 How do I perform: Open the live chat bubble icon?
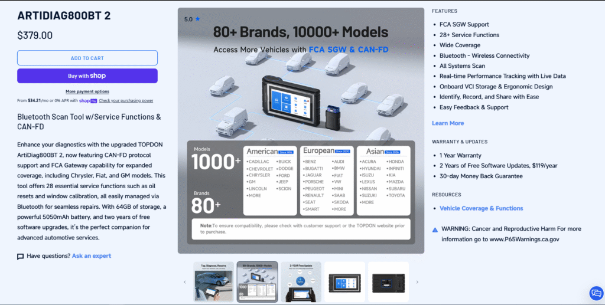pyautogui.click(x=596, y=293)
